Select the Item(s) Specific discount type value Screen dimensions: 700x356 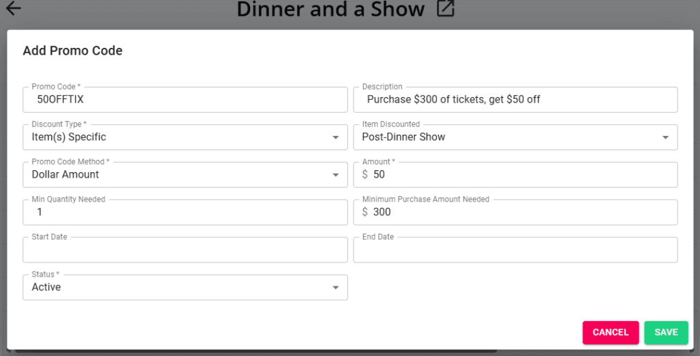(x=69, y=137)
